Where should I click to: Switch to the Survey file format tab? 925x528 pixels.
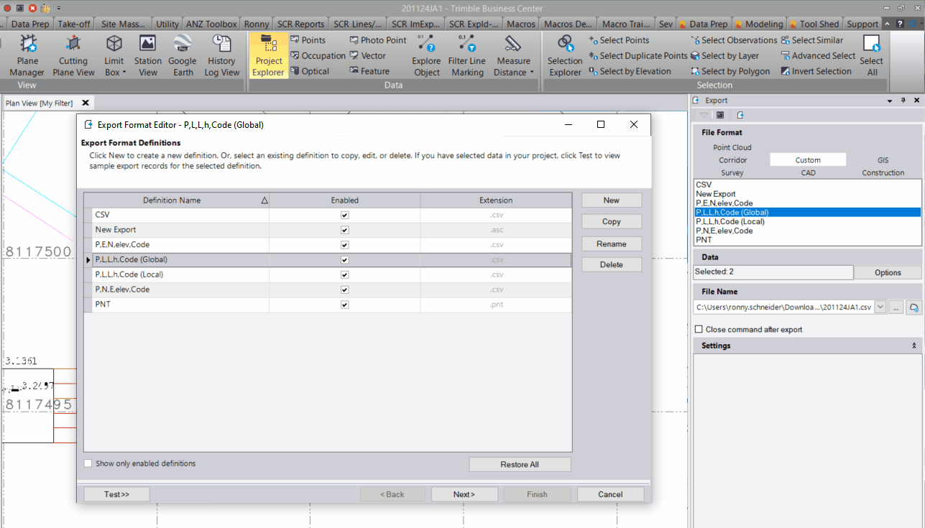coord(732,172)
